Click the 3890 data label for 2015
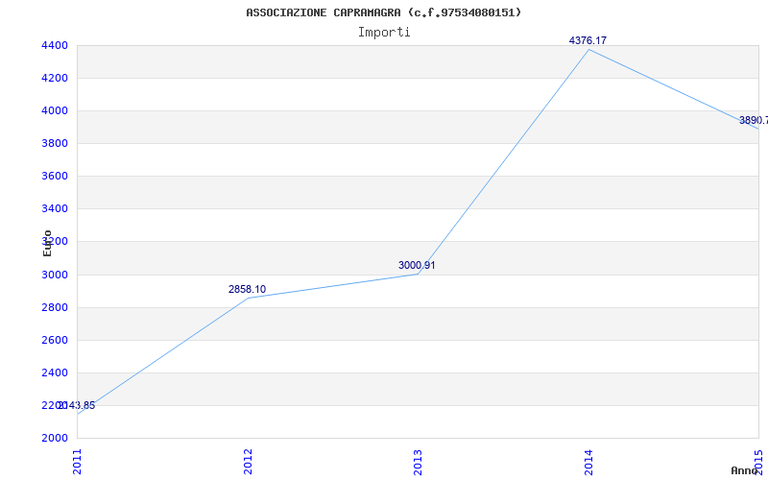The height and width of the screenshot is (480, 768). tap(754, 121)
